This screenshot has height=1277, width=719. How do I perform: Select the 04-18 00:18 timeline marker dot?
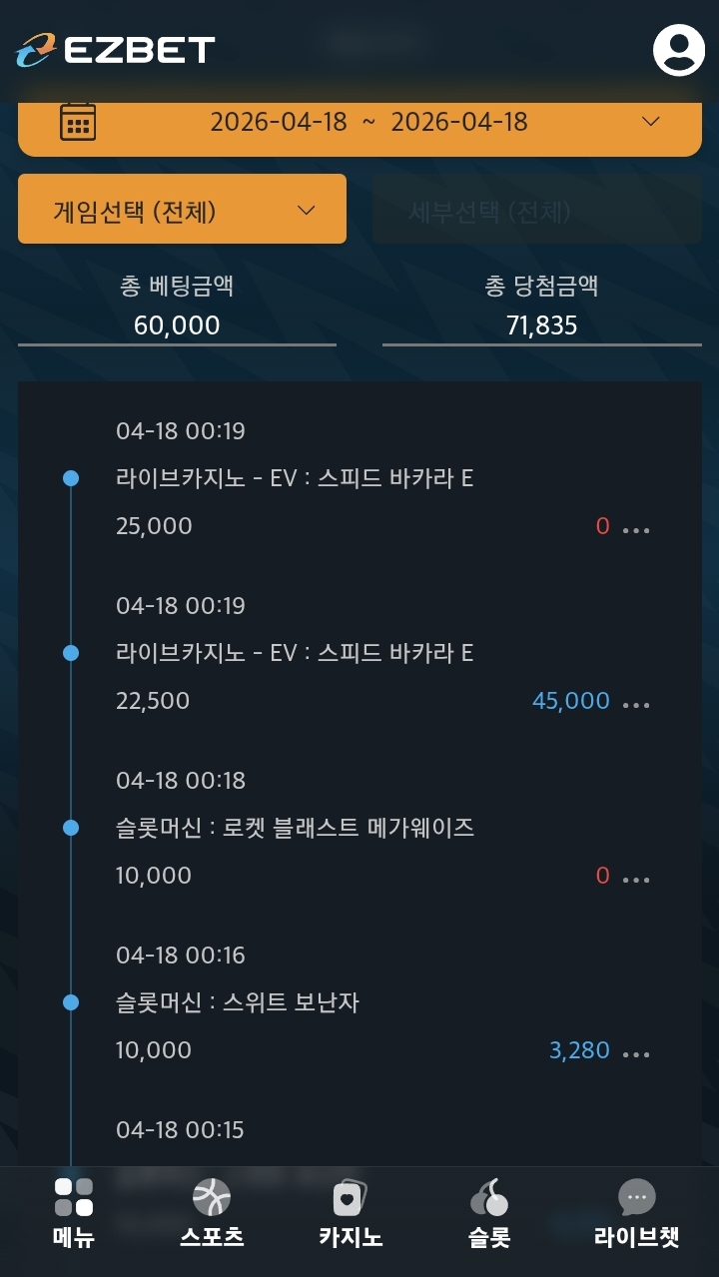(71, 828)
